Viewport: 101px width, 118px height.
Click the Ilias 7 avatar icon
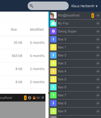tap(53, 95)
